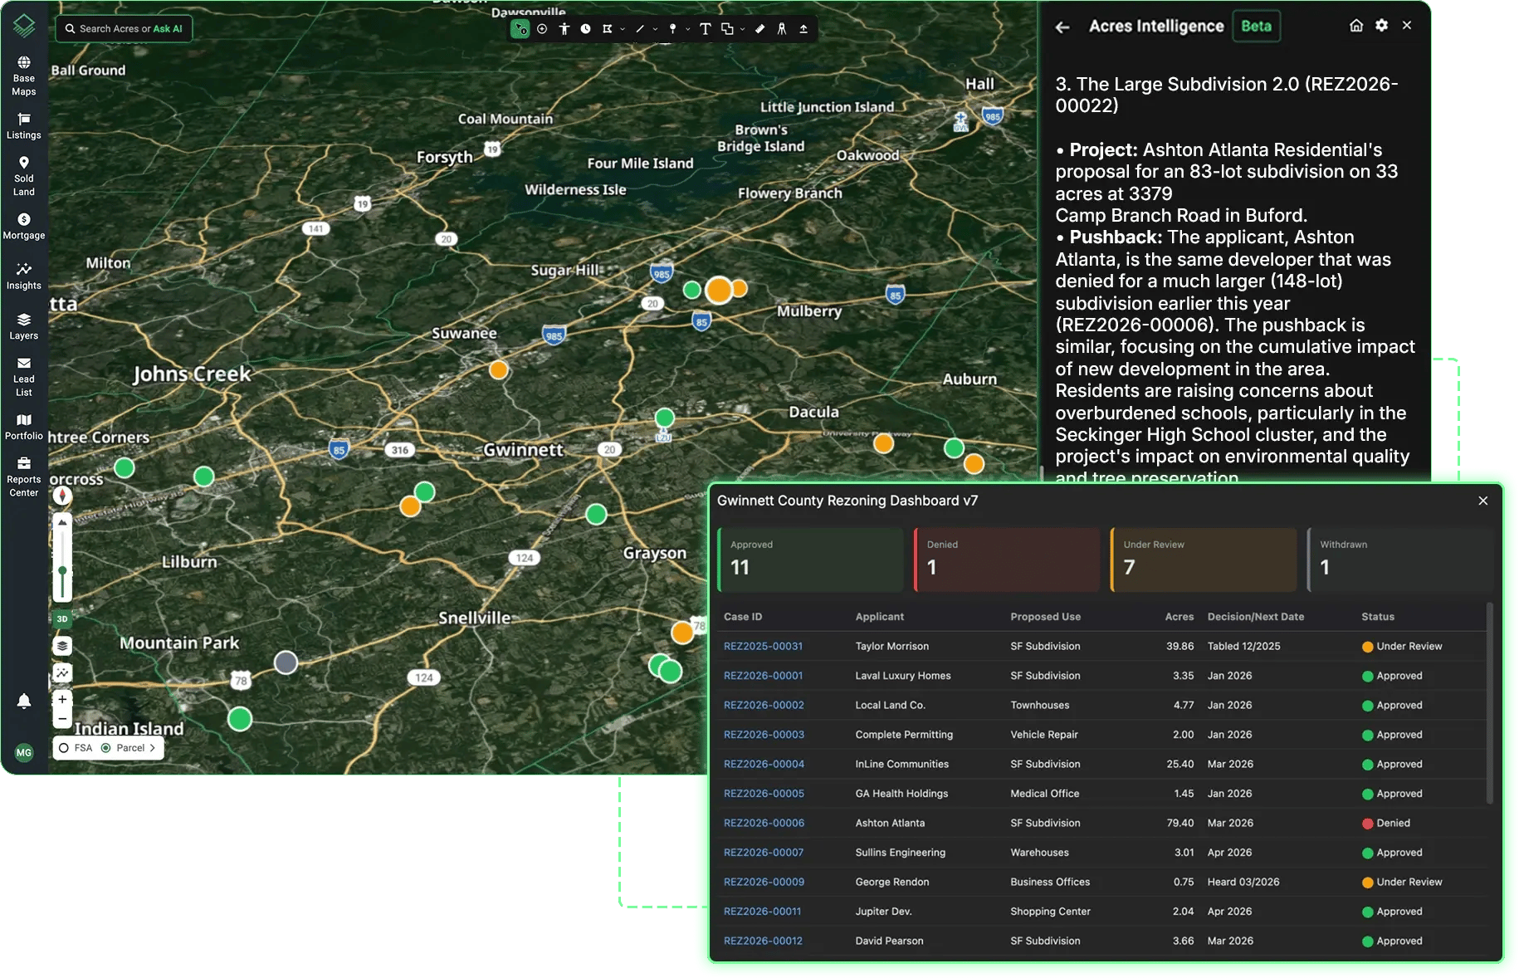The height and width of the screenshot is (978, 1519).
Task: Reset map orientation with the compass
Action: click(62, 496)
